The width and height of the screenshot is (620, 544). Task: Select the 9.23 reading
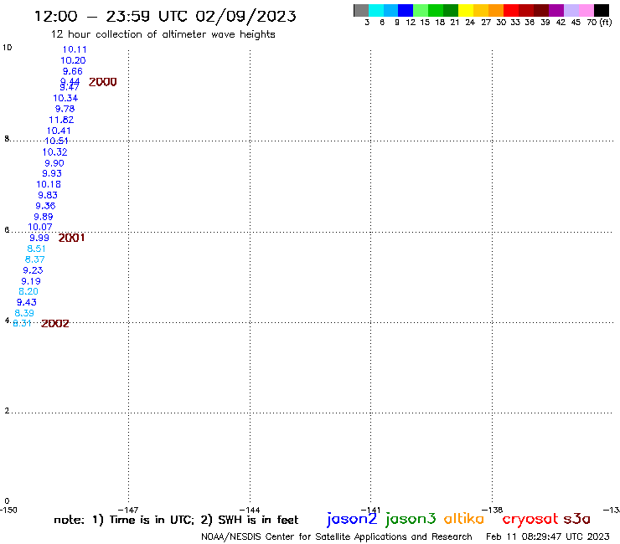point(33,270)
